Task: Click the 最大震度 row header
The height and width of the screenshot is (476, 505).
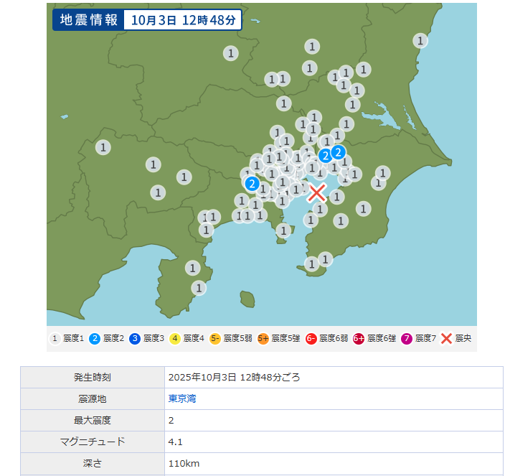Action: tap(93, 420)
